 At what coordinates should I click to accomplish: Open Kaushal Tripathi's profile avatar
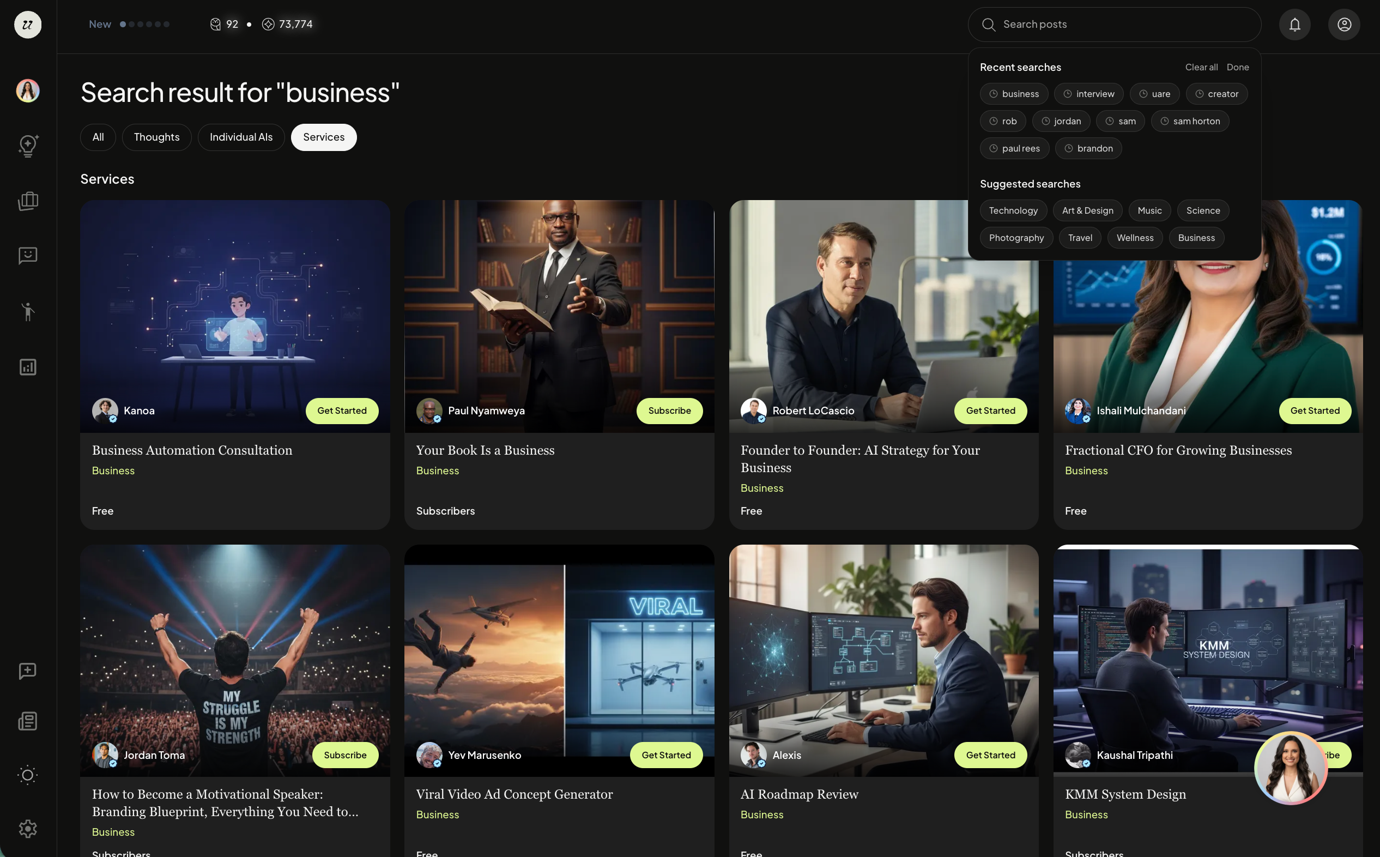point(1078,755)
